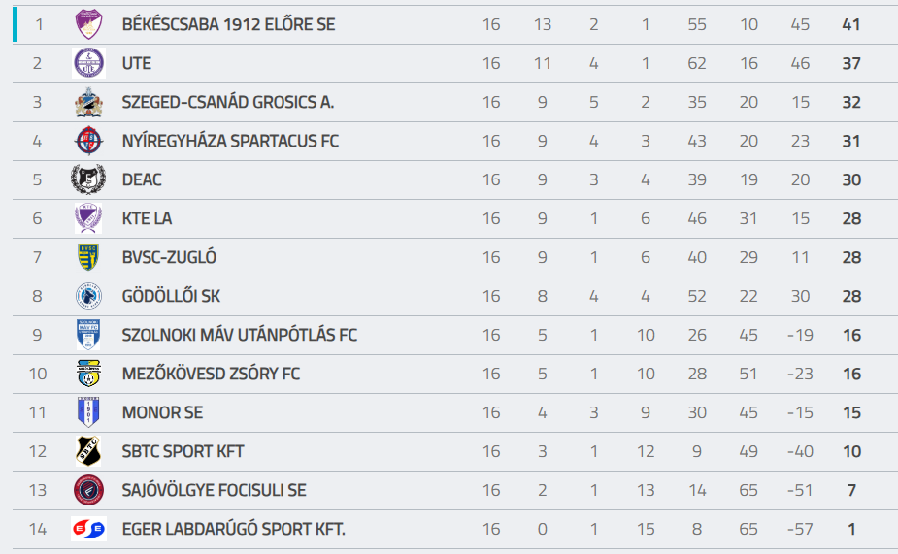Click the Eger Labdarúgó Sport Kft. logo

pos(88,529)
